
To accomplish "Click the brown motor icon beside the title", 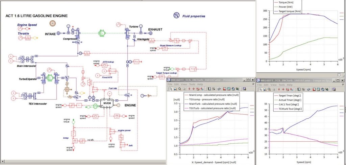I will click(x=53, y=23).
